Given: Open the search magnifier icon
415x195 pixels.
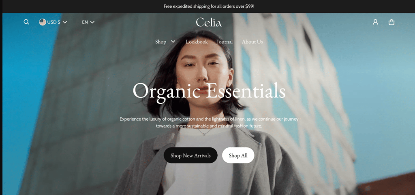Looking at the screenshot, I should point(26,22).
